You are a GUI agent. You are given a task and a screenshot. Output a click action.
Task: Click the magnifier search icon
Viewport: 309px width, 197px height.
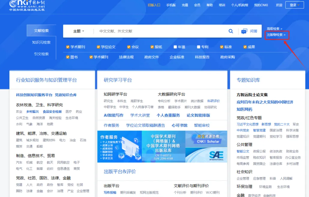coord(231,31)
